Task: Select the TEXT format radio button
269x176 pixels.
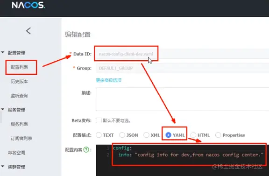Action: pyautogui.click(x=99, y=135)
